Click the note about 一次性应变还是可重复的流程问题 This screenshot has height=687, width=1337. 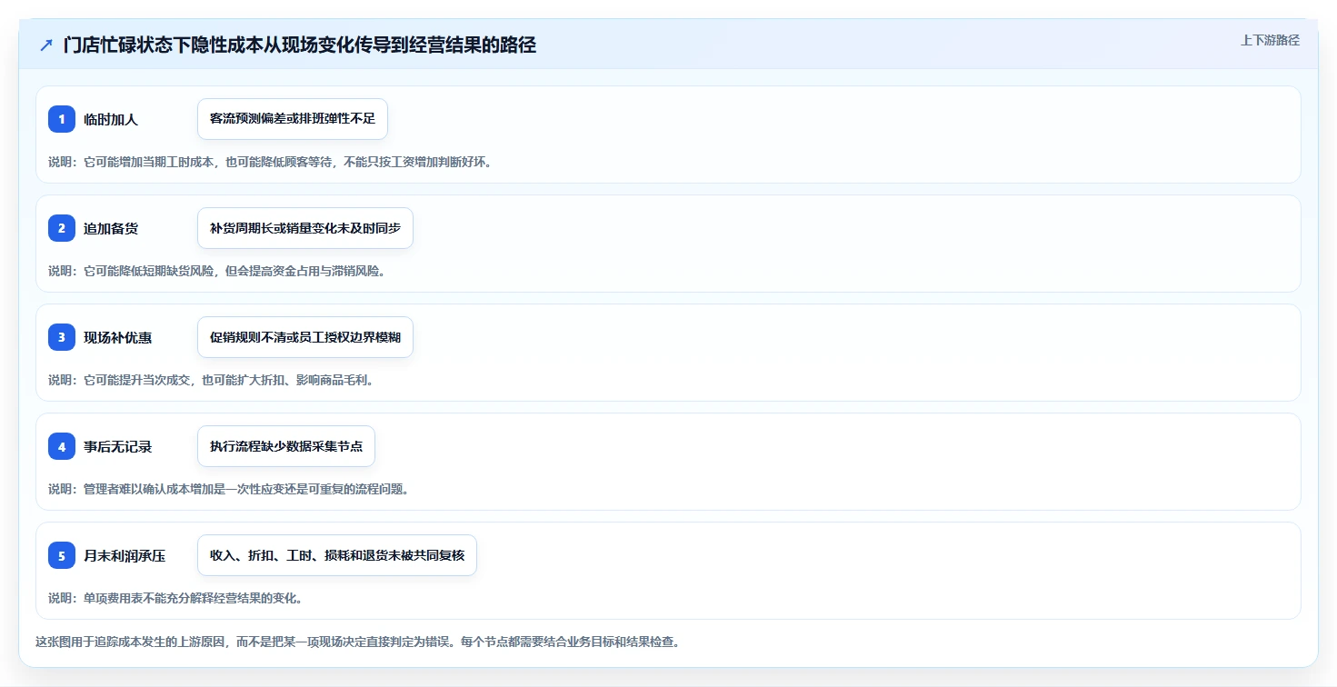click(x=228, y=489)
